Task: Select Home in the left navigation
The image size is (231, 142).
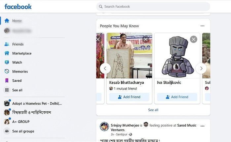Action: (x=17, y=21)
